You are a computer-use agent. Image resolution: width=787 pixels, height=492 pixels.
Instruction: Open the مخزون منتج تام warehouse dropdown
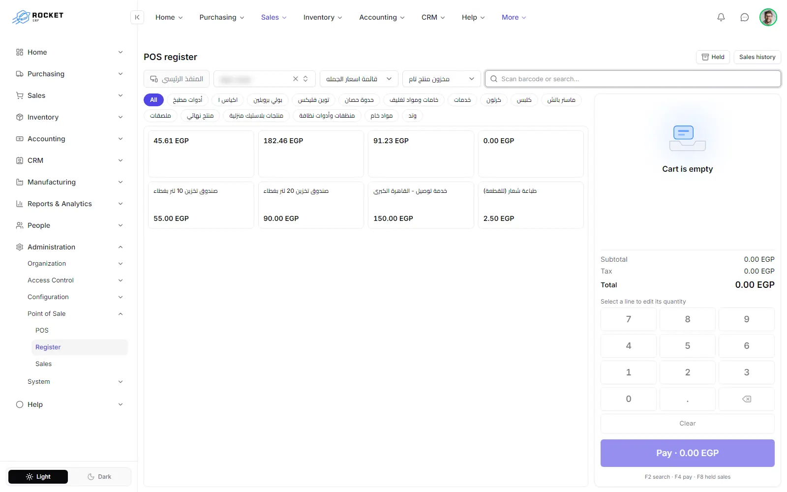pos(442,79)
